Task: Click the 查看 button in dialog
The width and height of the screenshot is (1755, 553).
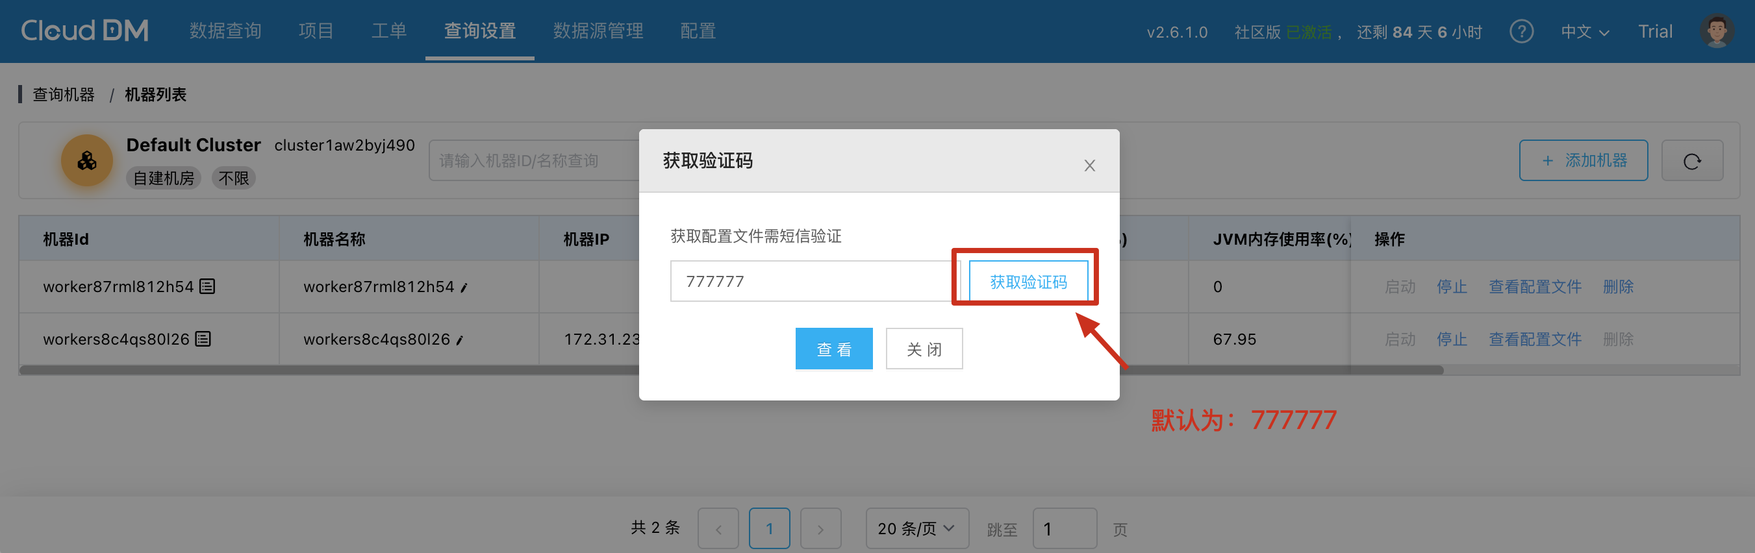Action: coord(834,349)
